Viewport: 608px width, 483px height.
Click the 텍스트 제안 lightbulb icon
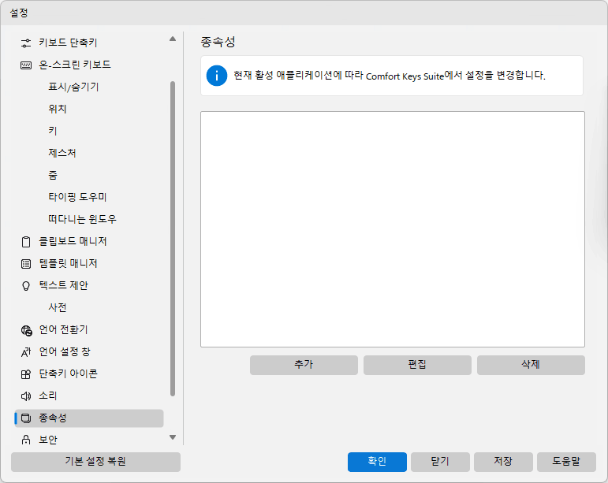coord(26,286)
